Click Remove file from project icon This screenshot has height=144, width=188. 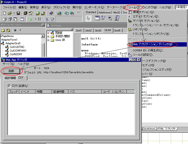click(43, 13)
